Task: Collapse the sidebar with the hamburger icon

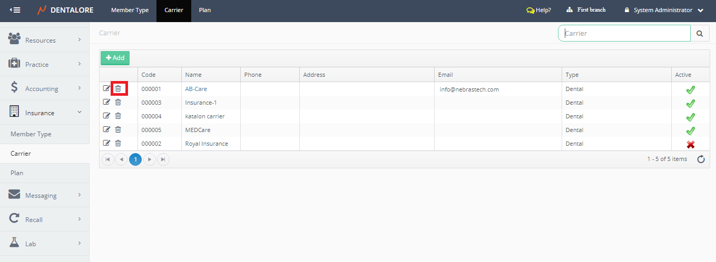Action: coord(15,10)
